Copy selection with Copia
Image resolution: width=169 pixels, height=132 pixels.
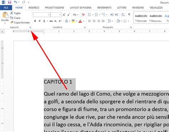tap(15, 18)
